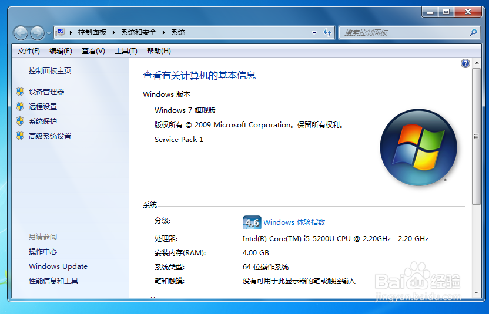Click 没有可用于此显示器的笔或触控输入 text
The height and width of the screenshot is (314, 489).
(299, 281)
